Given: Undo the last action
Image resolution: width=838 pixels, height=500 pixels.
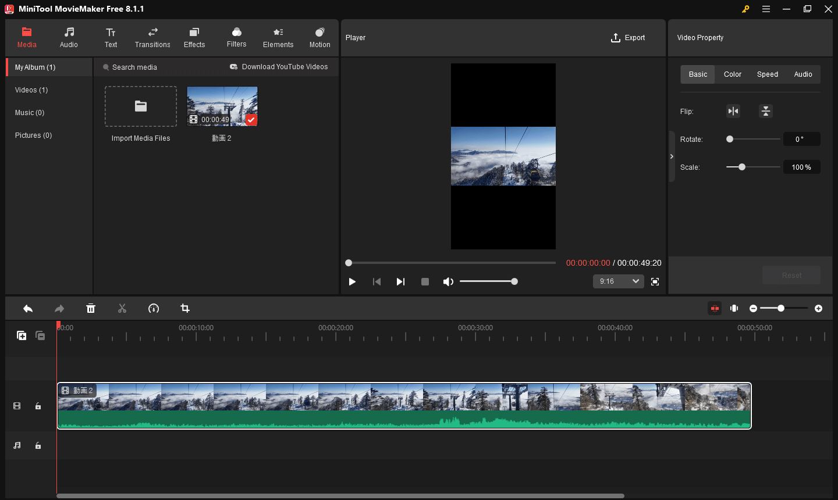Looking at the screenshot, I should (28, 308).
